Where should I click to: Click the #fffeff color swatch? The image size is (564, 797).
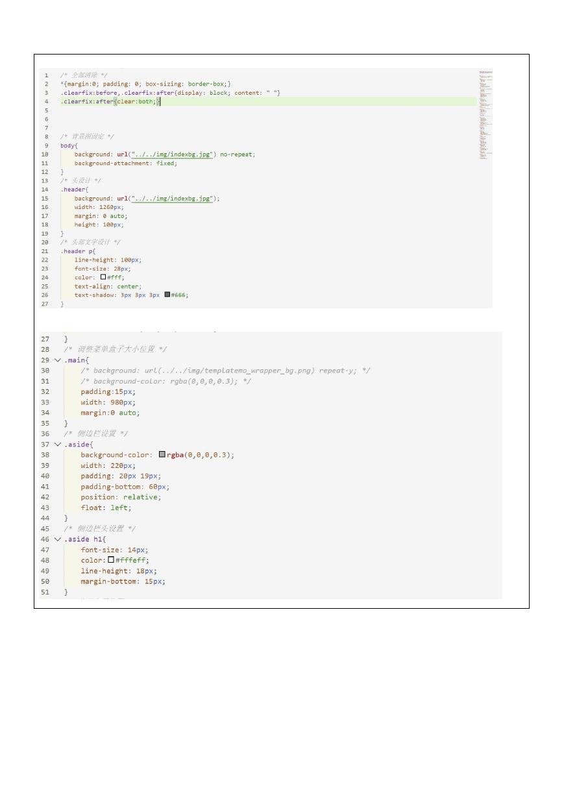pos(111,560)
